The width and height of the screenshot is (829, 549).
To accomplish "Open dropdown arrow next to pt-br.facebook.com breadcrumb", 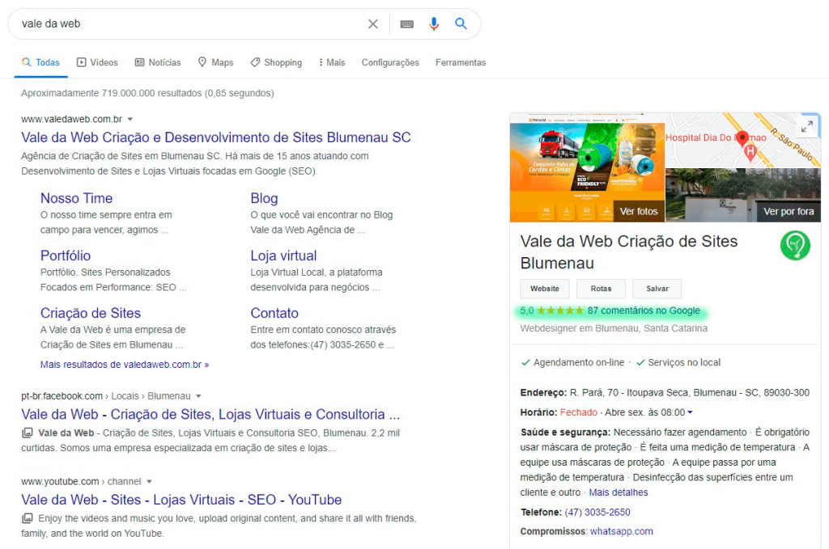I will (x=199, y=396).
